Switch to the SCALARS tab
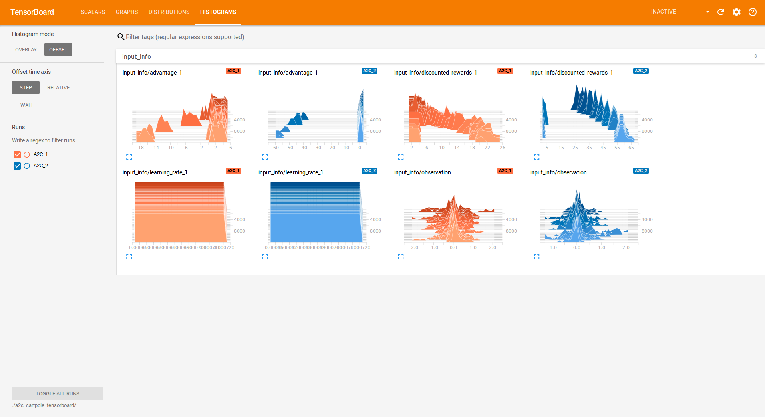This screenshot has width=765, height=417. (93, 12)
